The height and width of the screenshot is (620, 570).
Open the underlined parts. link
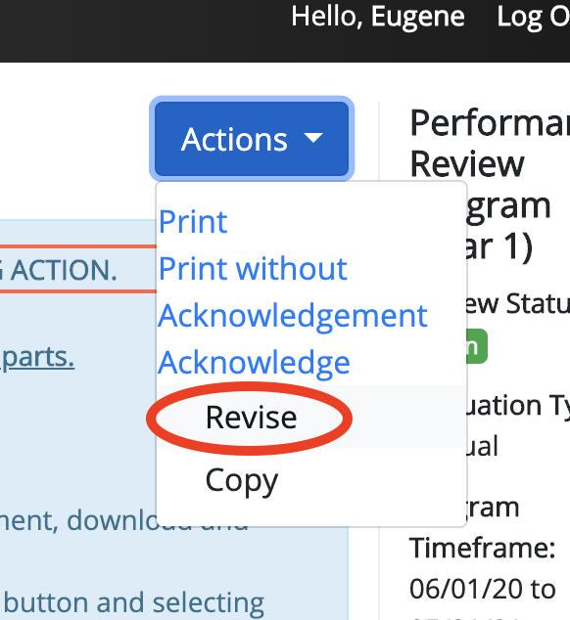click(37, 357)
